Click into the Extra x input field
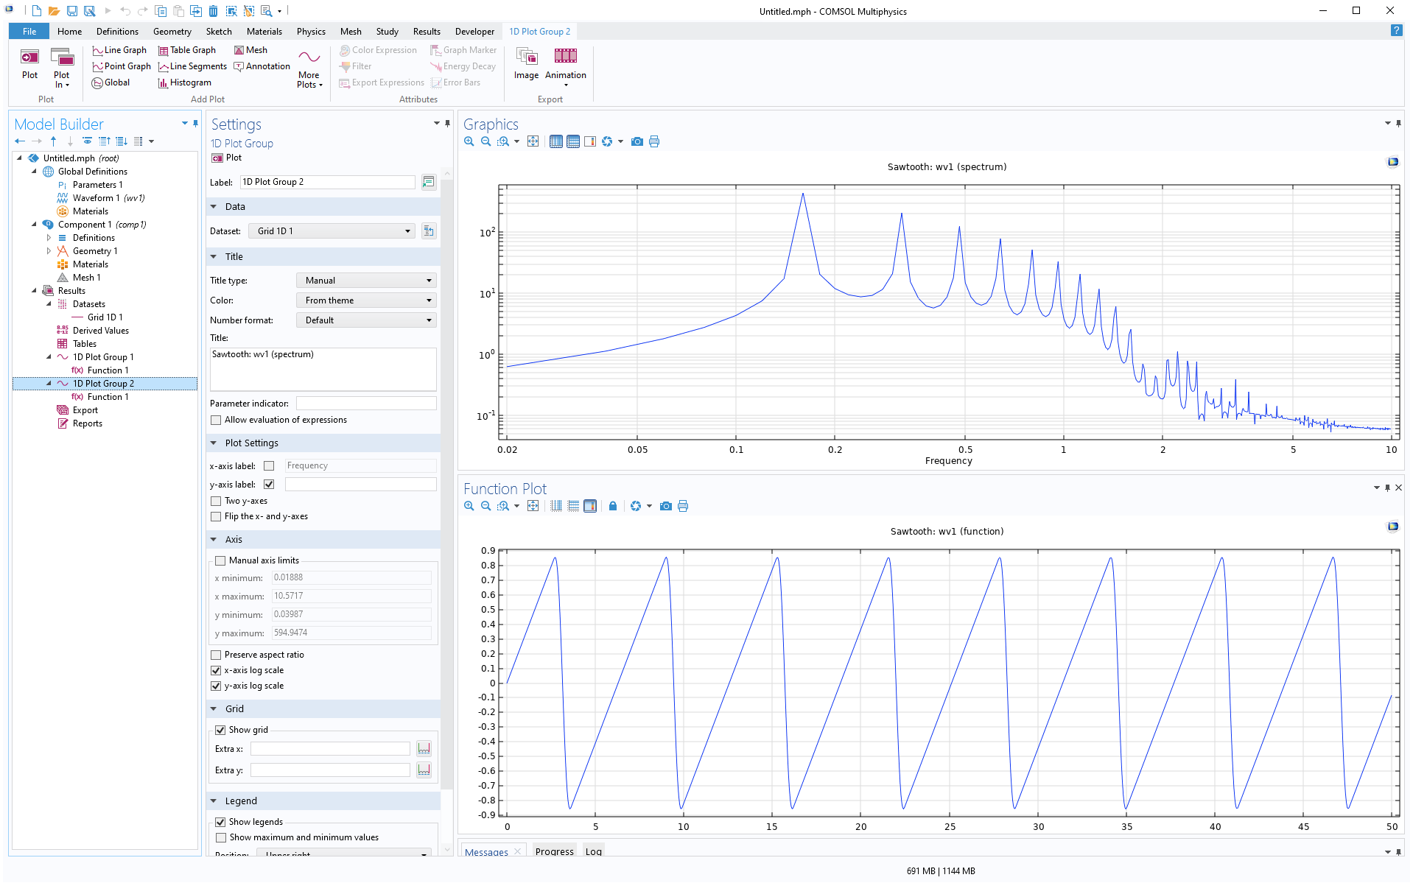 pyautogui.click(x=330, y=749)
